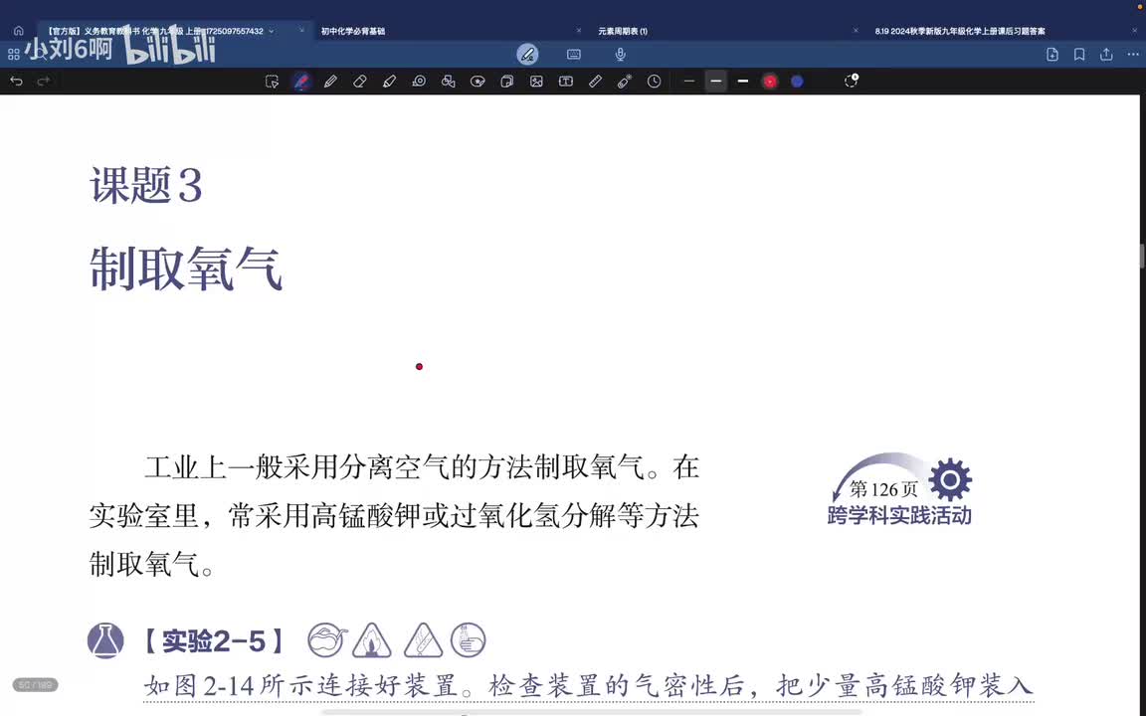
Task: Click the 制取氧气 title text
Action: click(x=186, y=268)
